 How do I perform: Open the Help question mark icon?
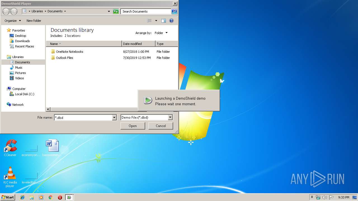click(171, 21)
